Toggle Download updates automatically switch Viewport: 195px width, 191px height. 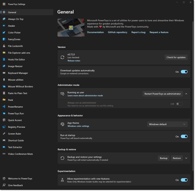tap(184, 72)
